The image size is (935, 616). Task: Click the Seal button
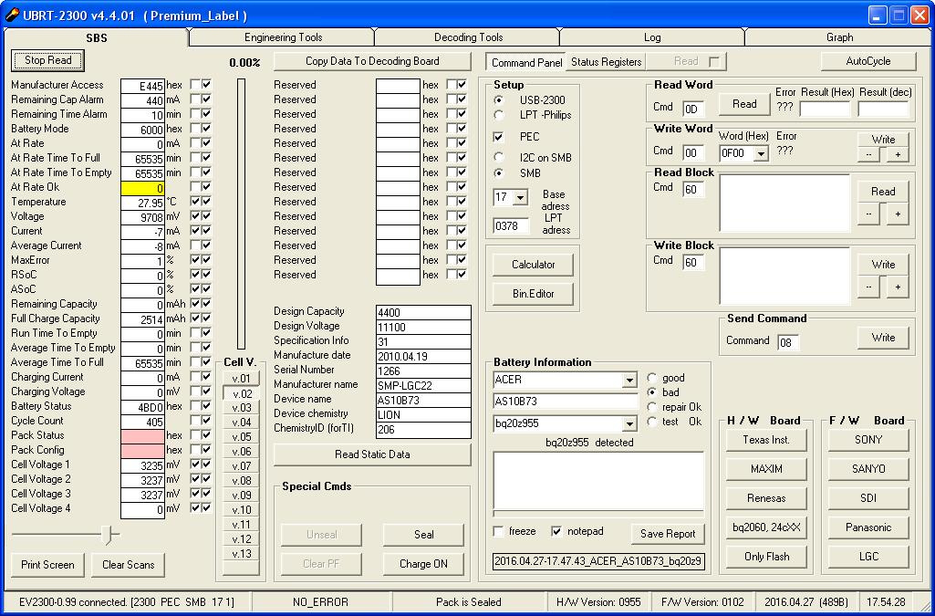[x=423, y=534]
